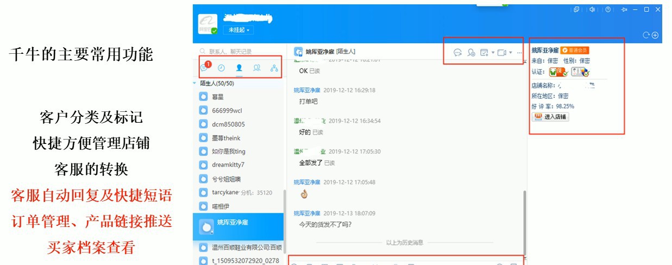The width and height of the screenshot is (672, 265).
Task: Expand the arrow beside the task icon
Action: (493, 53)
